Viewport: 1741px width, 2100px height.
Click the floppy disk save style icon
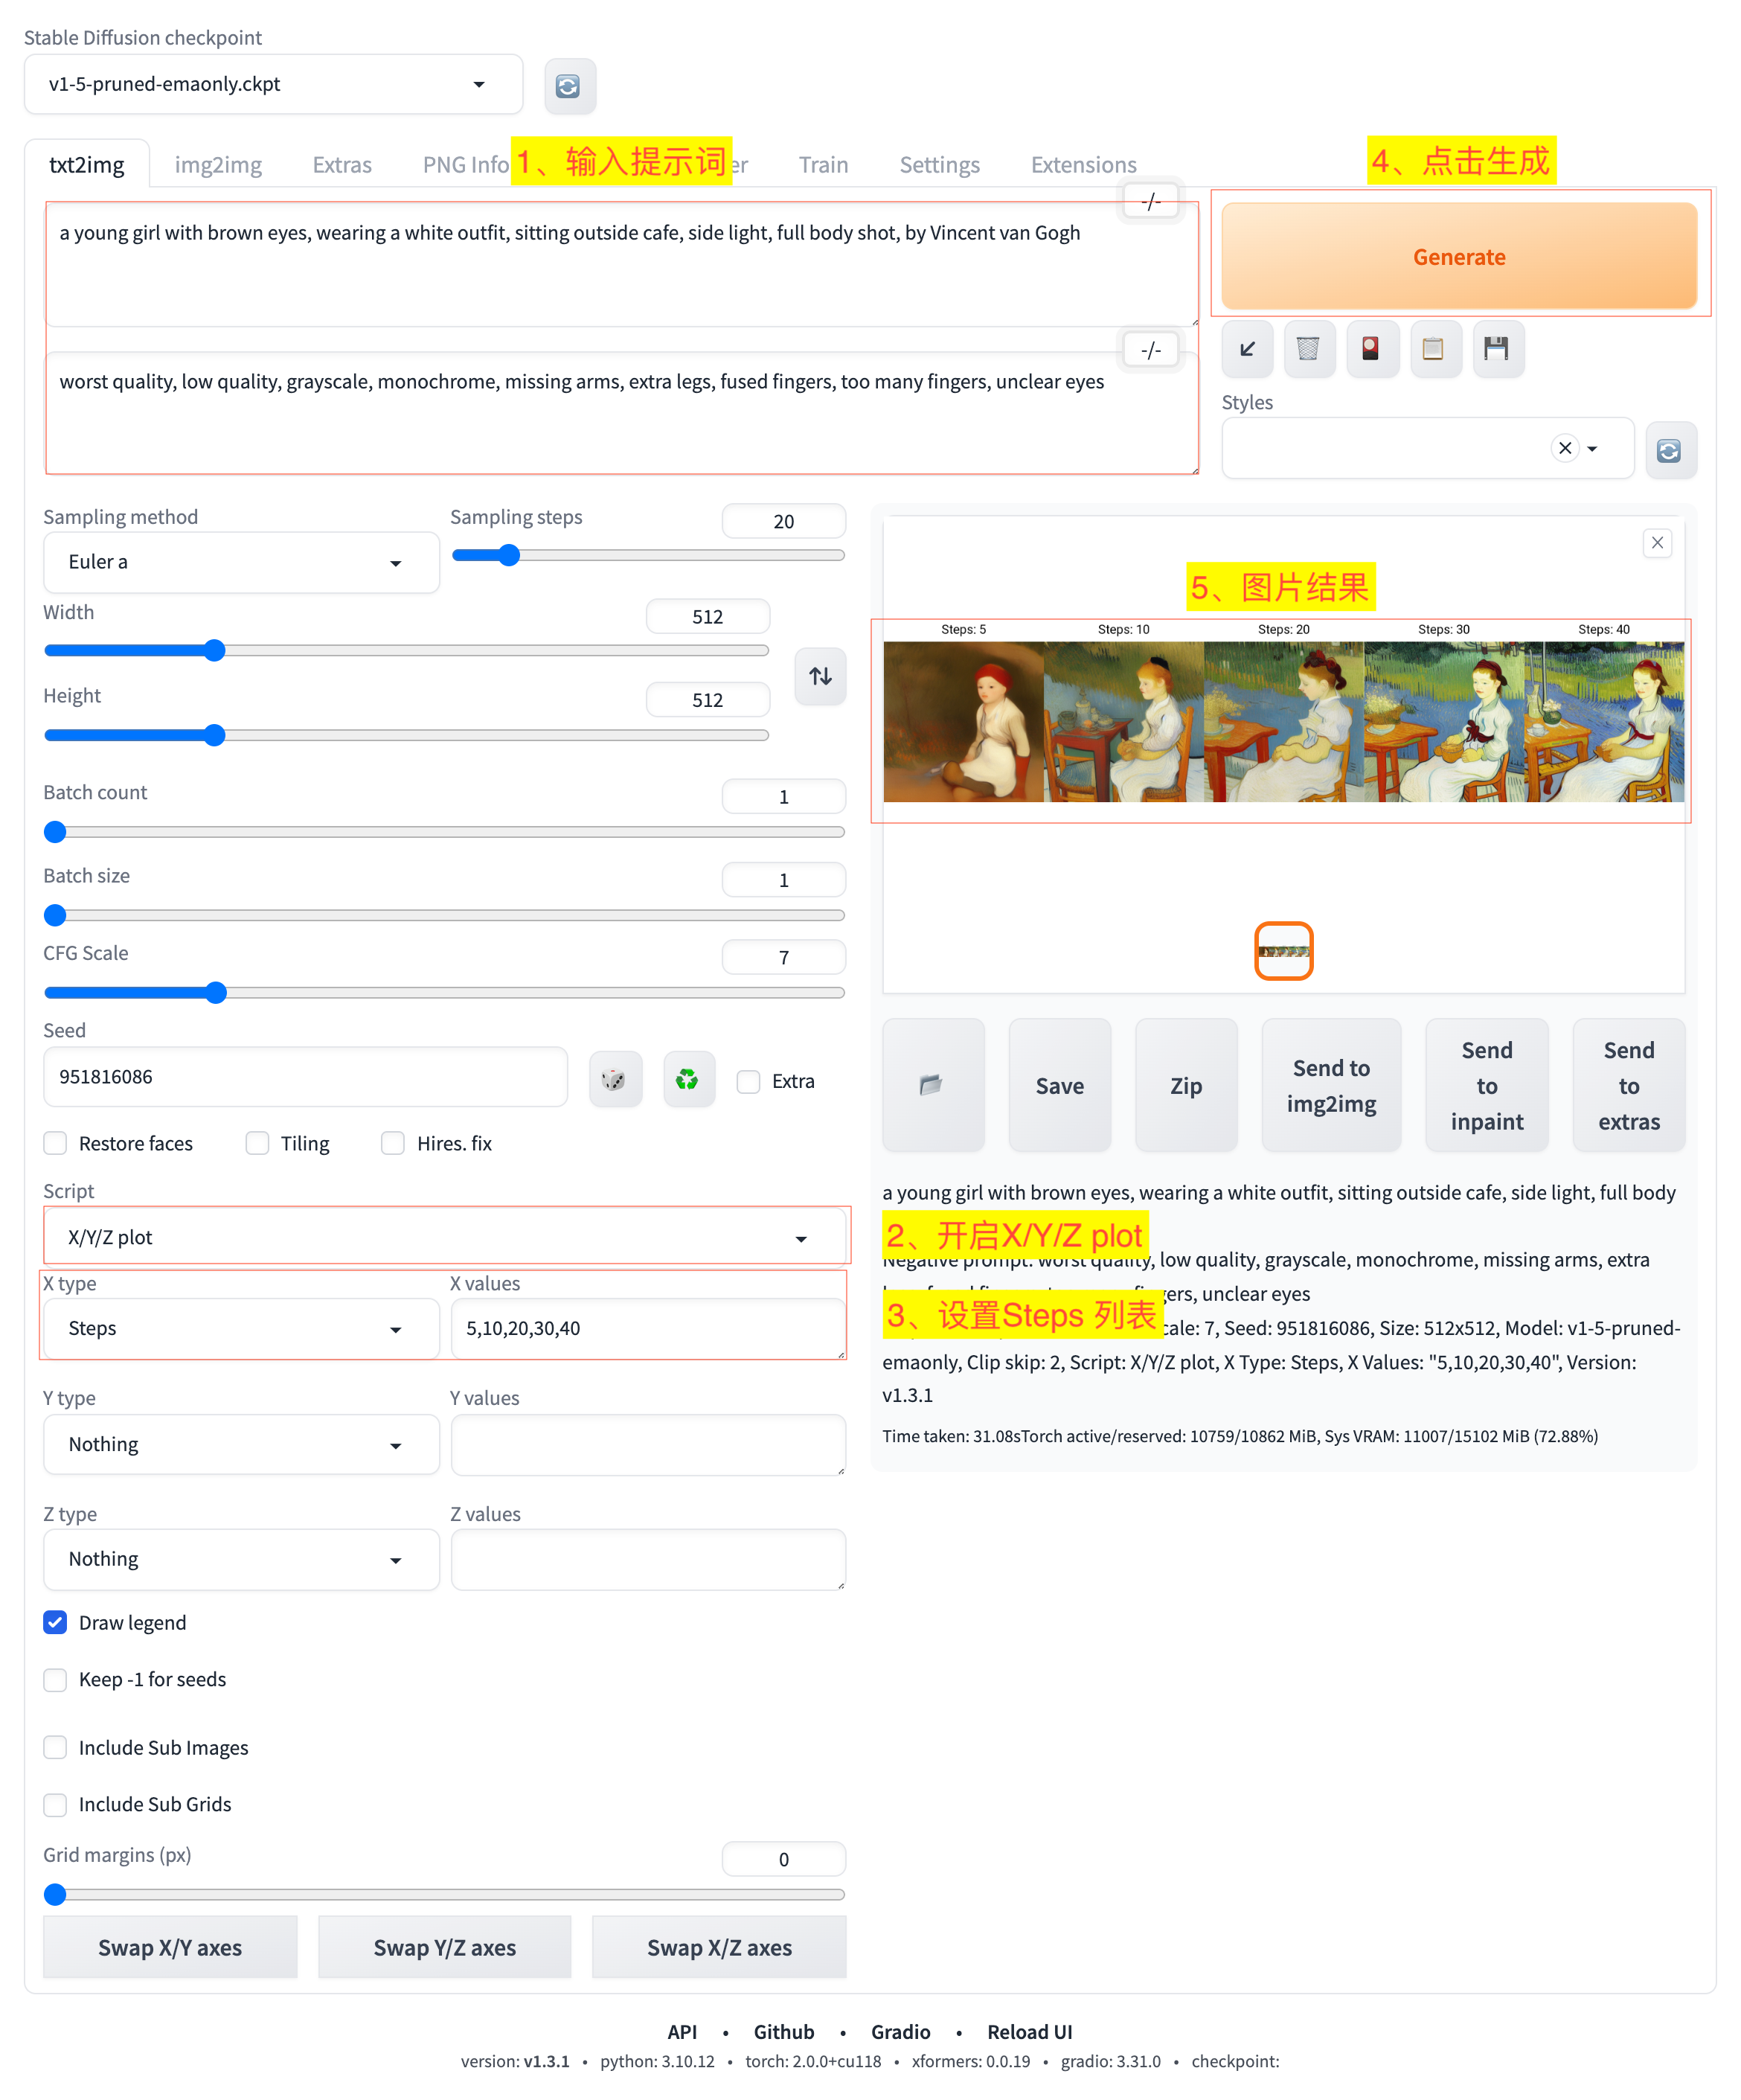click(x=1496, y=349)
